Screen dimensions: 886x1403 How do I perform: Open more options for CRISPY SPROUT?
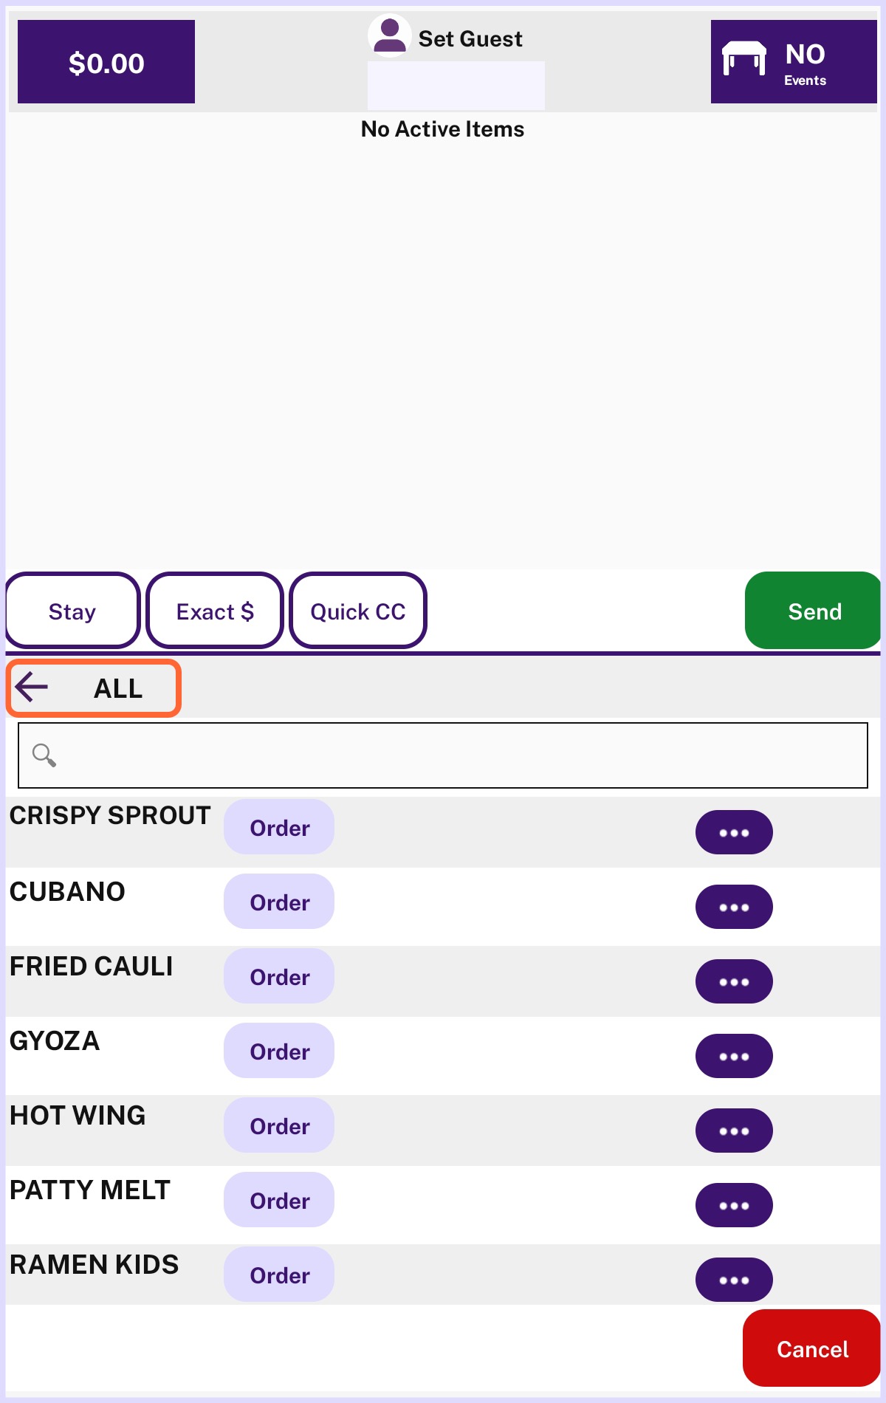(x=733, y=832)
